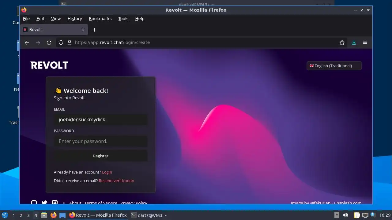The width and height of the screenshot is (392, 220).
Task: Click the URL address bar
Action: click(202, 42)
